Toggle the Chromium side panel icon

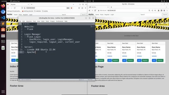[161, 11]
